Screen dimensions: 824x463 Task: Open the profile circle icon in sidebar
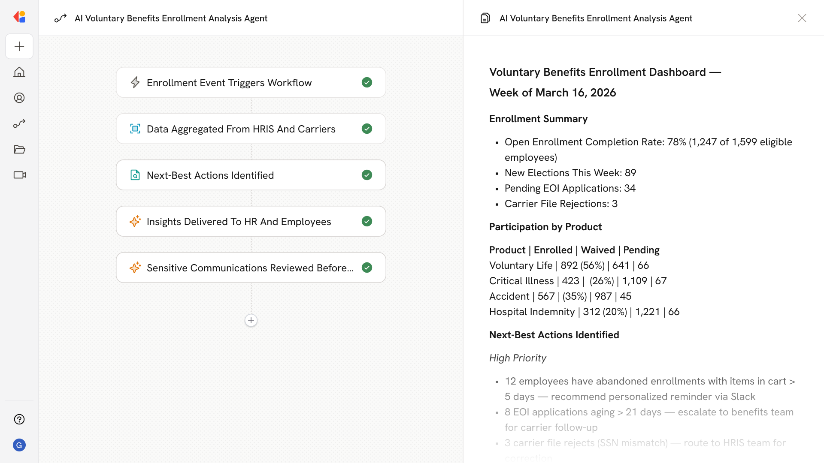click(x=19, y=98)
